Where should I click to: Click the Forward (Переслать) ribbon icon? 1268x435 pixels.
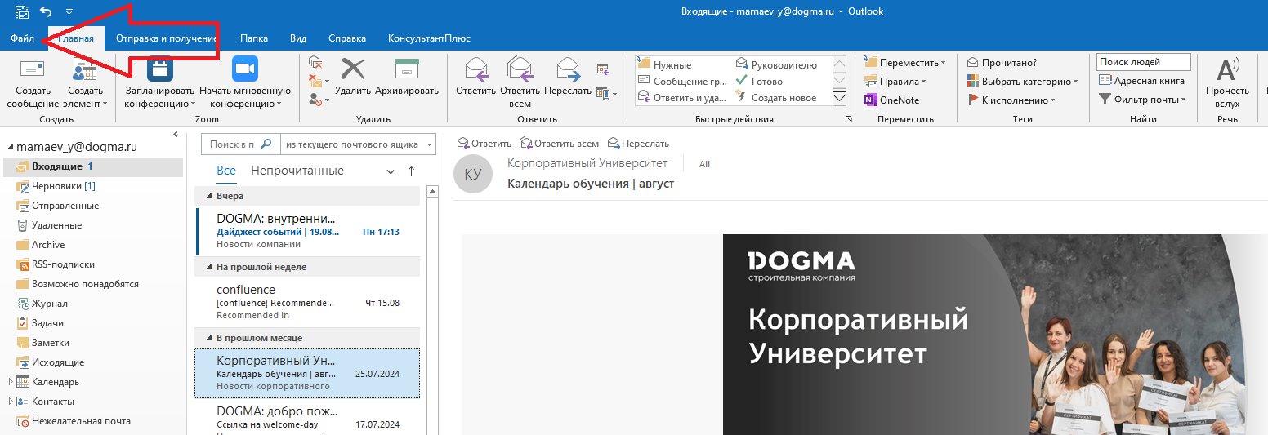pyautogui.click(x=567, y=70)
